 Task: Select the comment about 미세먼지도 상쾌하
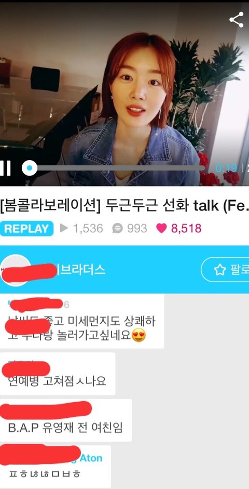click(x=82, y=321)
